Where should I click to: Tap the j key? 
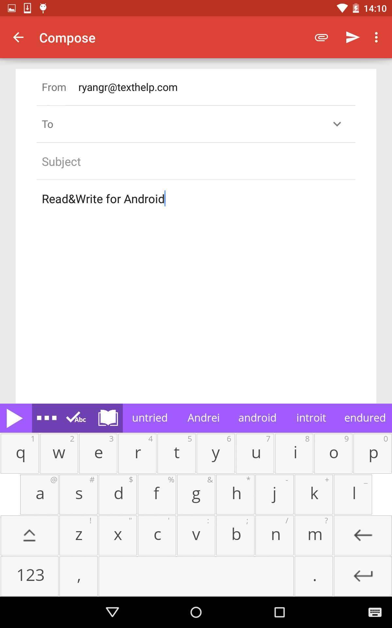tap(274, 494)
